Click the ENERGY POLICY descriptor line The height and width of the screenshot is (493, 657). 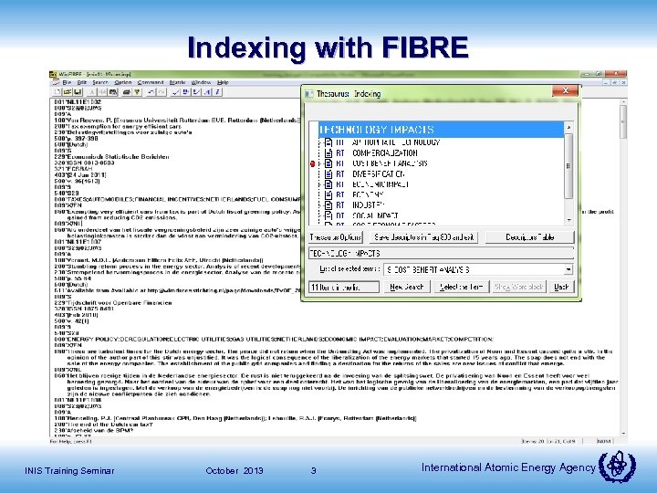coord(274,339)
